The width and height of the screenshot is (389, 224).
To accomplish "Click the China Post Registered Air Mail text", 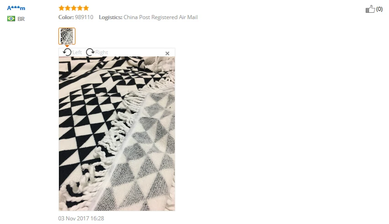I will (161, 17).
